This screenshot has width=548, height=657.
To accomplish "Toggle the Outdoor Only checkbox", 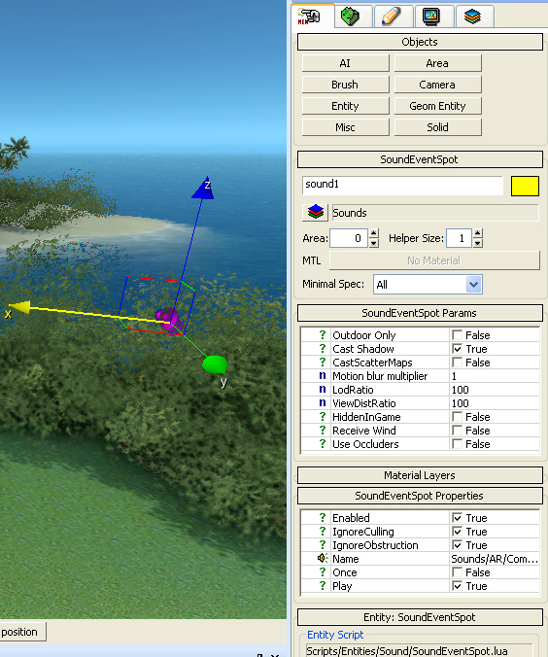I will click(x=457, y=335).
